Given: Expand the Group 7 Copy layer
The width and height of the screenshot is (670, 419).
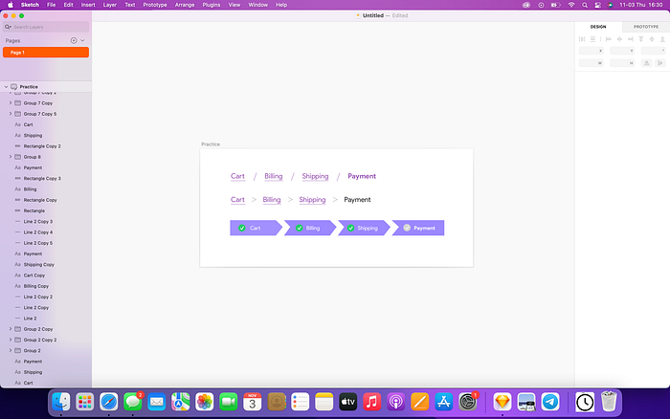Looking at the screenshot, I should point(11,103).
